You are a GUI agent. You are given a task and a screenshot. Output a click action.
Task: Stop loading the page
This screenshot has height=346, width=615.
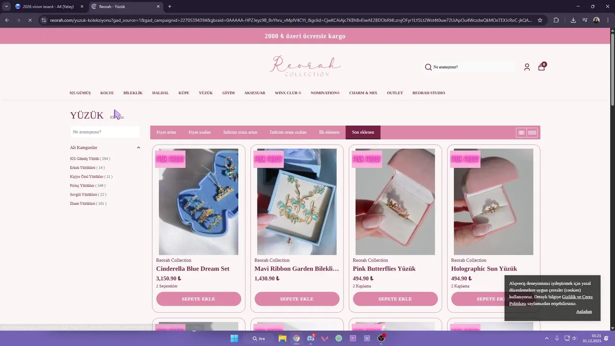pos(29,20)
